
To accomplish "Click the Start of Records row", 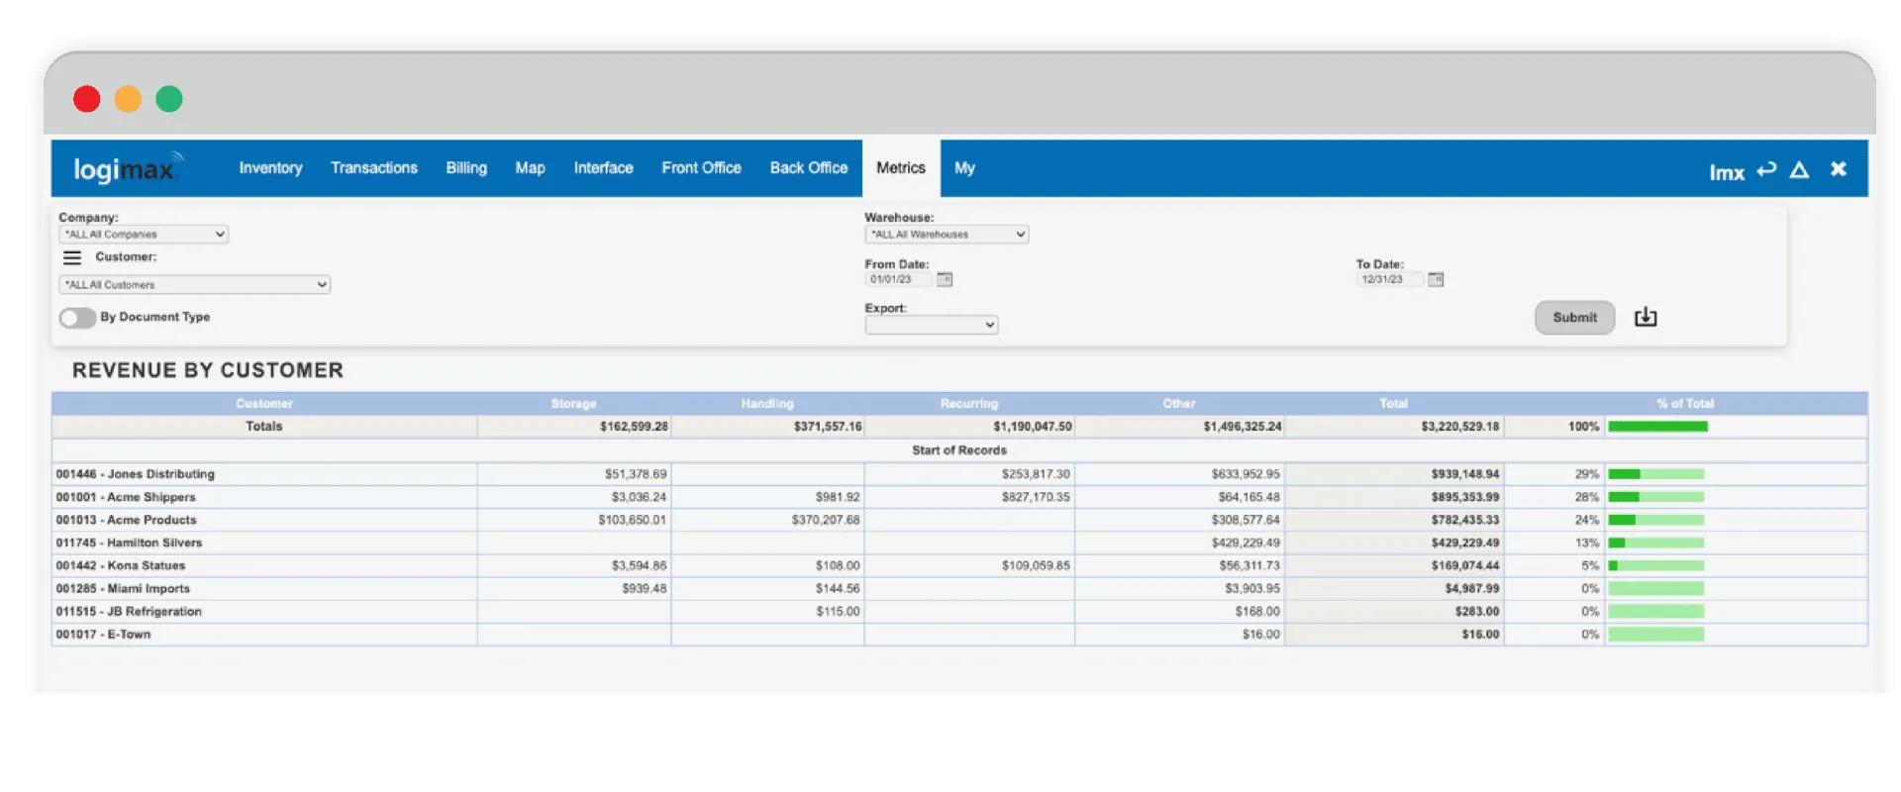I will tap(959, 450).
